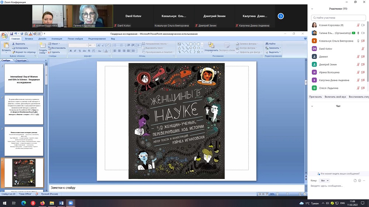Screen dimensions: 369x207
Task: Click the 'Включить свой звук' button
Action: 335,97
